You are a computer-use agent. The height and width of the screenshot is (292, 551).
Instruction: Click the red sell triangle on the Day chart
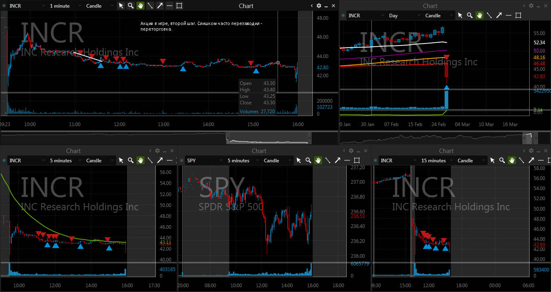click(446, 58)
